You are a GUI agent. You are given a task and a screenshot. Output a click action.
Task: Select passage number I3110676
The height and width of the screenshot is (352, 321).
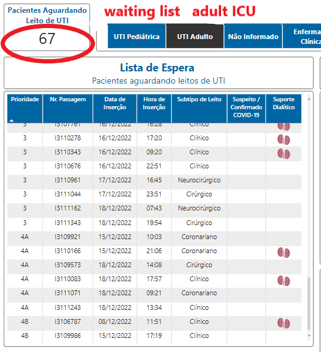[x=68, y=166]
